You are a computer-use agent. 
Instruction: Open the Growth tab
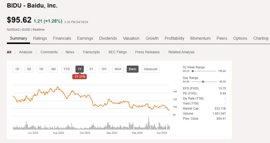152,38
